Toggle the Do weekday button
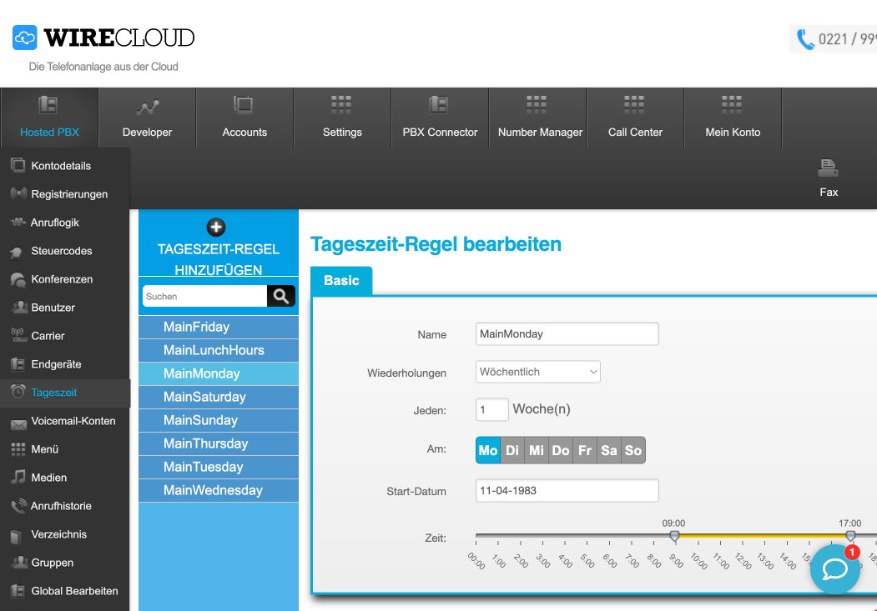Image resolution: width=877 pixels, height=611 pixels. point(561,450)
